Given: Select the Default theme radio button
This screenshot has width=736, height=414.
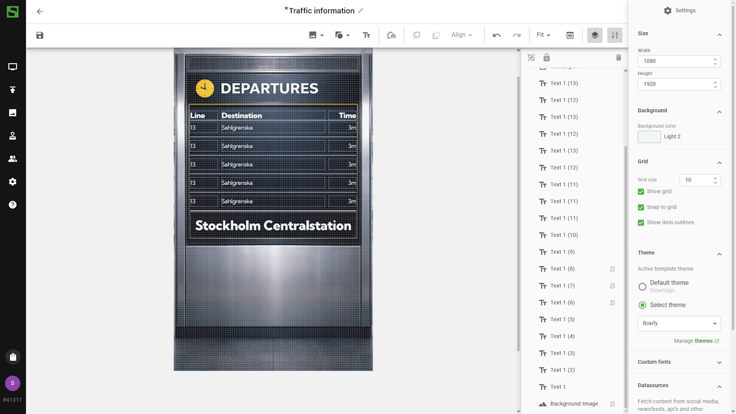Looking at the screenshot, I should [642, 286].
